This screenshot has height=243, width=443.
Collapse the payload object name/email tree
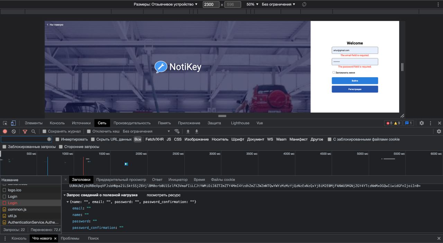[x=68, y=202]
